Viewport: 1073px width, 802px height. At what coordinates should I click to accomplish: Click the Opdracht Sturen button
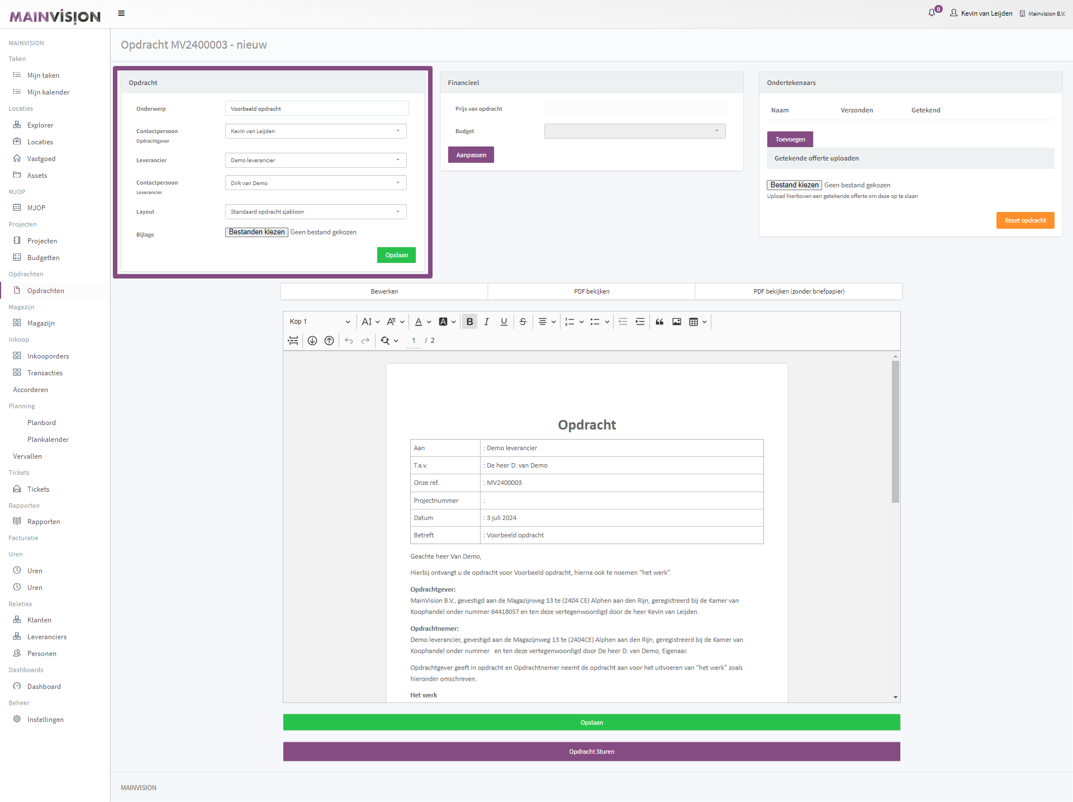[x=591, y=752]
